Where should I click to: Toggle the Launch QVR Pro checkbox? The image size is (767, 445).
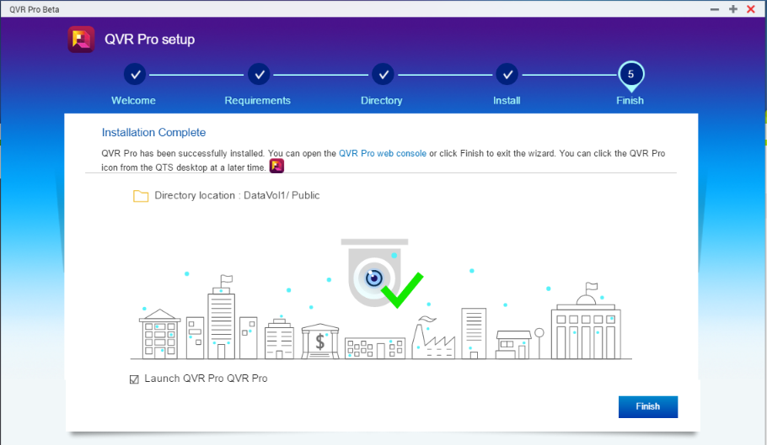pos(134,379)
